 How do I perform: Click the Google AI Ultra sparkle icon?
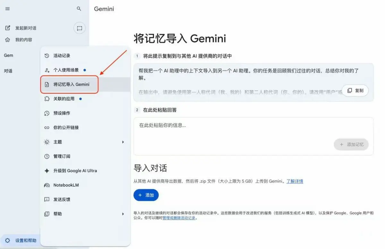click(x=47, y=171)
